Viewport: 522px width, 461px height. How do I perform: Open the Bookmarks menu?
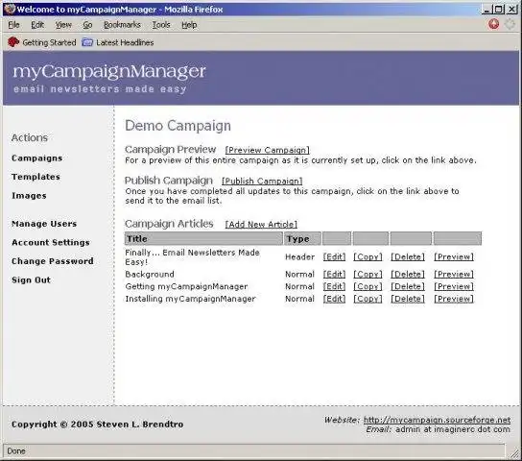coord(122,25)
